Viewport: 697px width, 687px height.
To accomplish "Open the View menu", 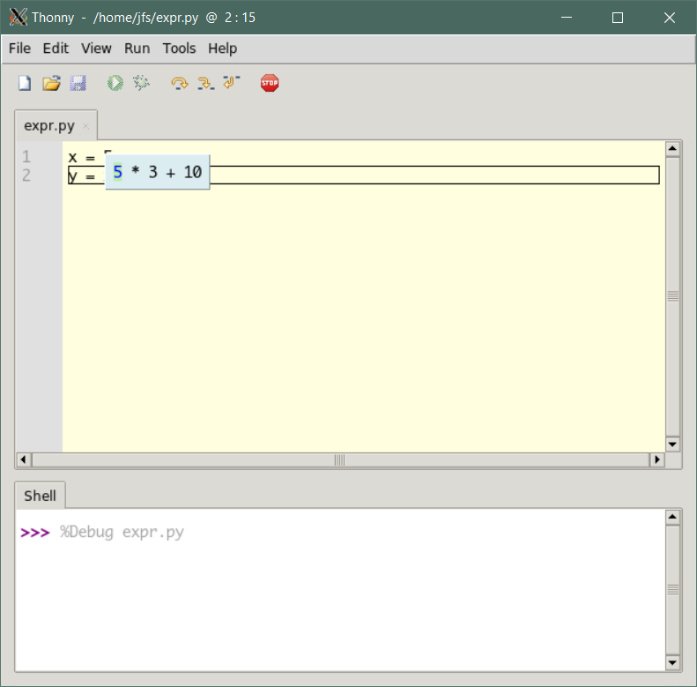I will (x=96, y=49).
